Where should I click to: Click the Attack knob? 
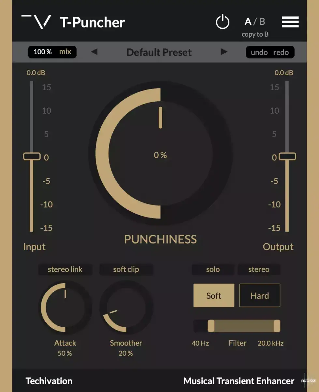(65, 307)
